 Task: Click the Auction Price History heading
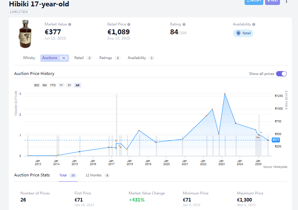point(34,74)
